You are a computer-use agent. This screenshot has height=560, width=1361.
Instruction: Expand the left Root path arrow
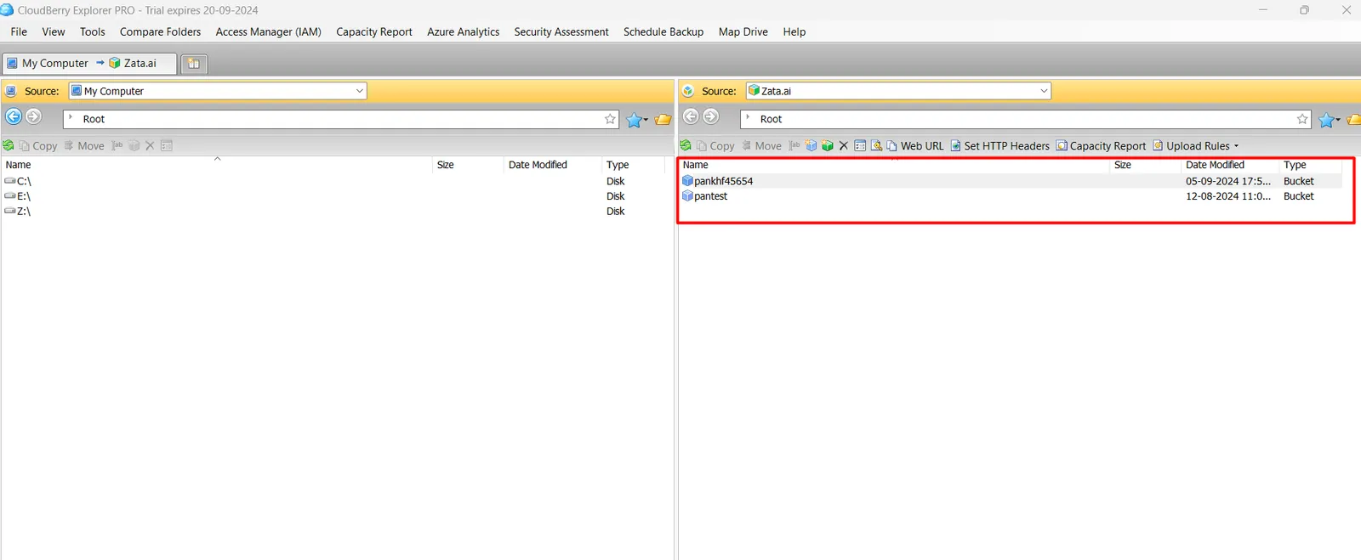[x=71, y=119]
